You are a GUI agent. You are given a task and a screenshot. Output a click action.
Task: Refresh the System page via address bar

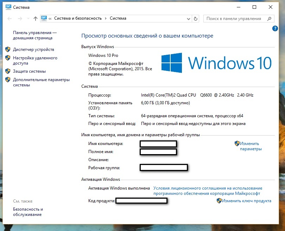point(196,19)
